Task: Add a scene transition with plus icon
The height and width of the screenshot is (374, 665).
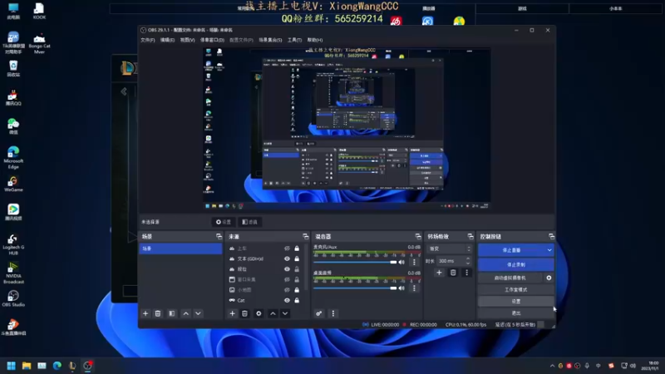Action: tap(439, 273)
